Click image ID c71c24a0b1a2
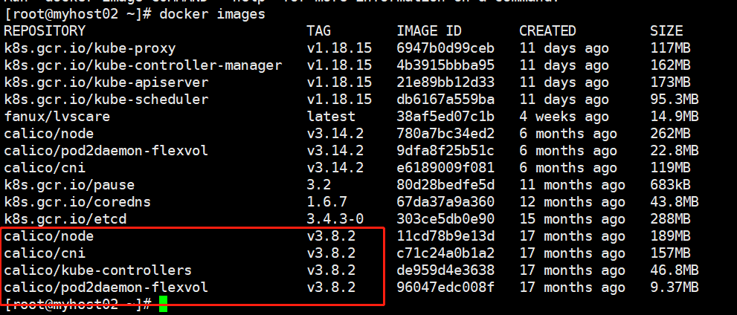Screen dimensions: 737x315 coord(445,253)
